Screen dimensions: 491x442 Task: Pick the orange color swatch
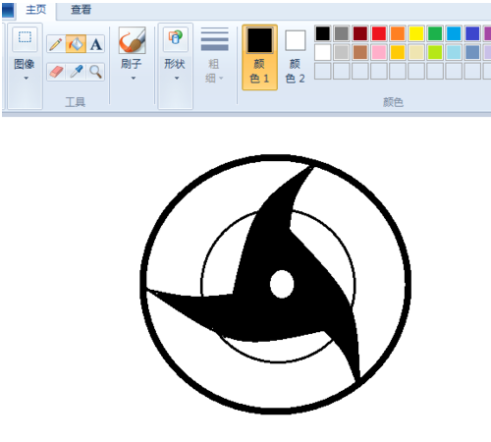click(398, 33)
